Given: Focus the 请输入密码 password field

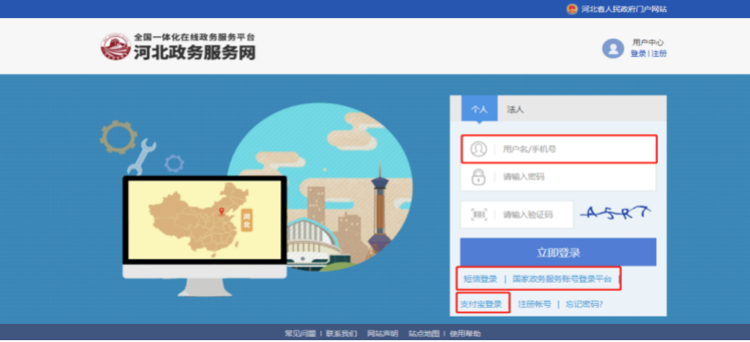Looking at the screenshot, I should 559,177.
